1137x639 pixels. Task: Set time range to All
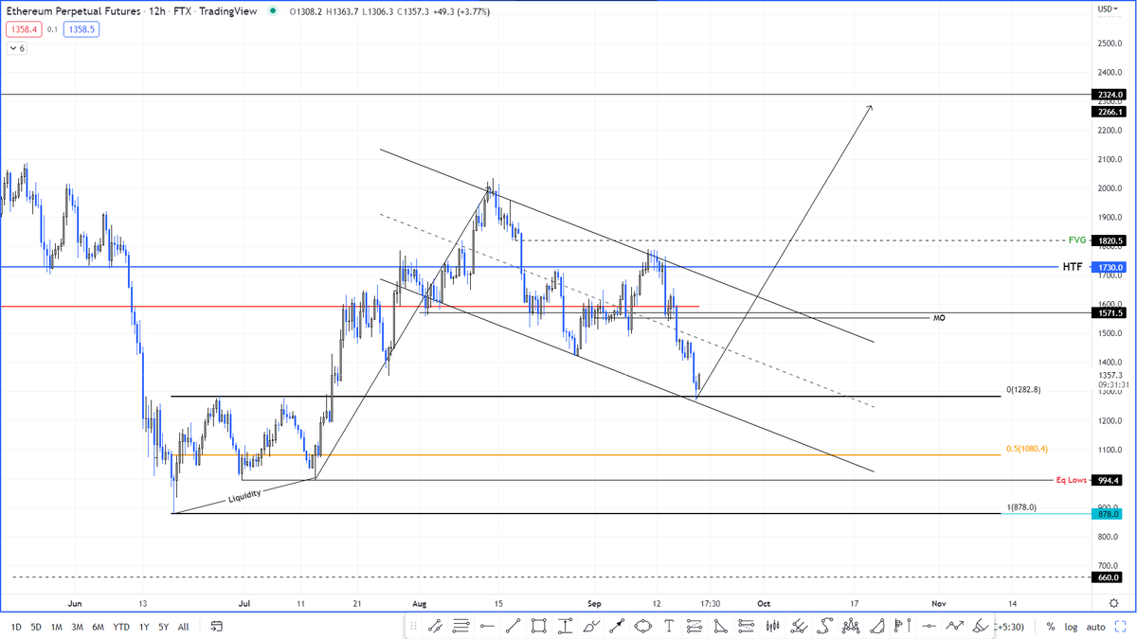coord(183,627)
